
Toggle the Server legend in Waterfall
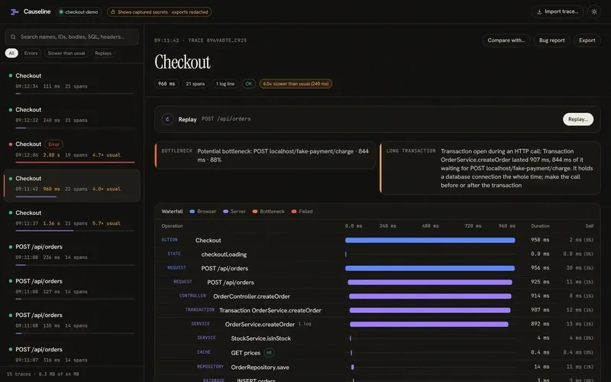[x=234, y=212]
